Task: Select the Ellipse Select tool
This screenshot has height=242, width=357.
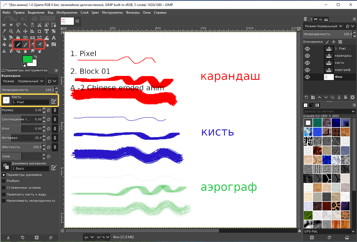Action: pyautogui.click(x=11, y=25)
